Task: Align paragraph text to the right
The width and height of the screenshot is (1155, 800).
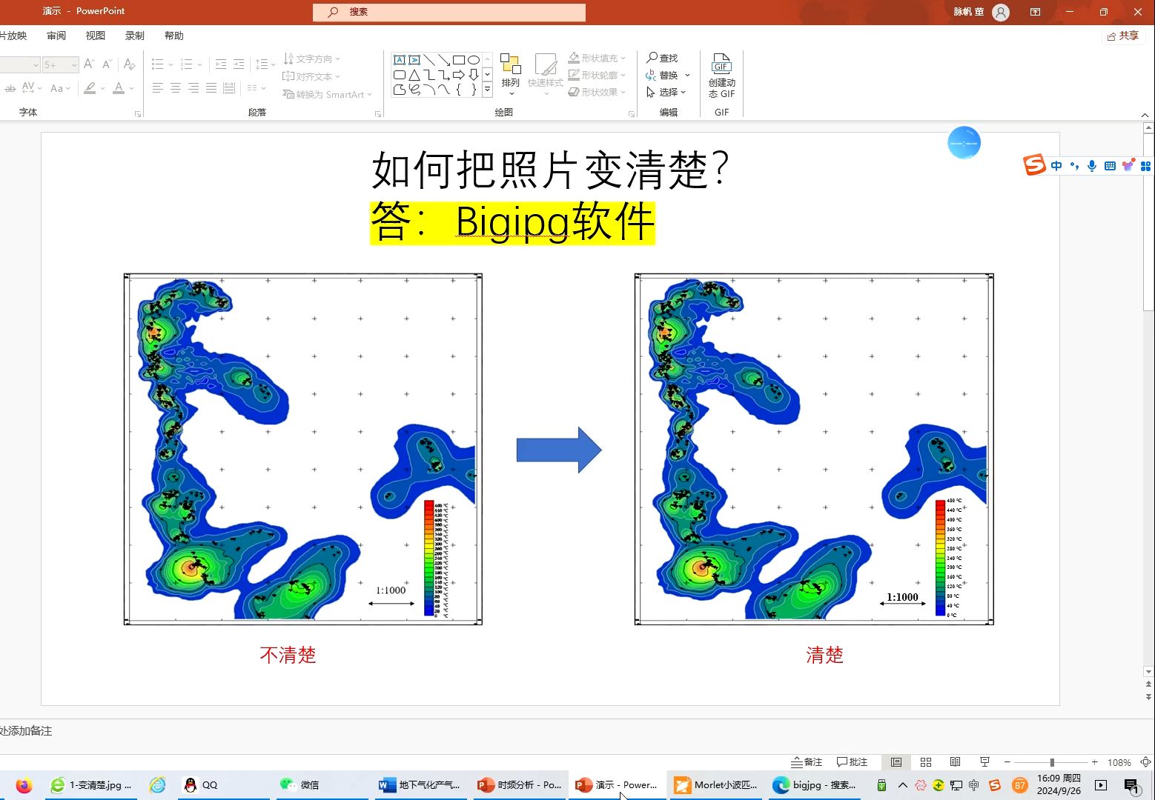Action: click(193, 88)
